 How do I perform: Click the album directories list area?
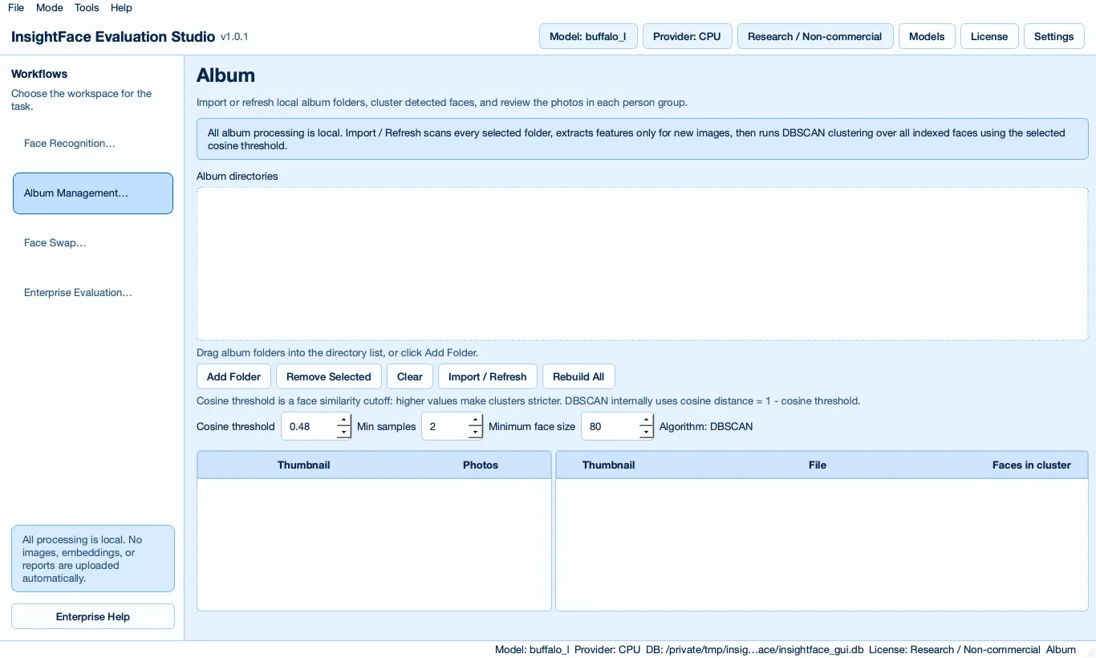click(x=643, y=264)
